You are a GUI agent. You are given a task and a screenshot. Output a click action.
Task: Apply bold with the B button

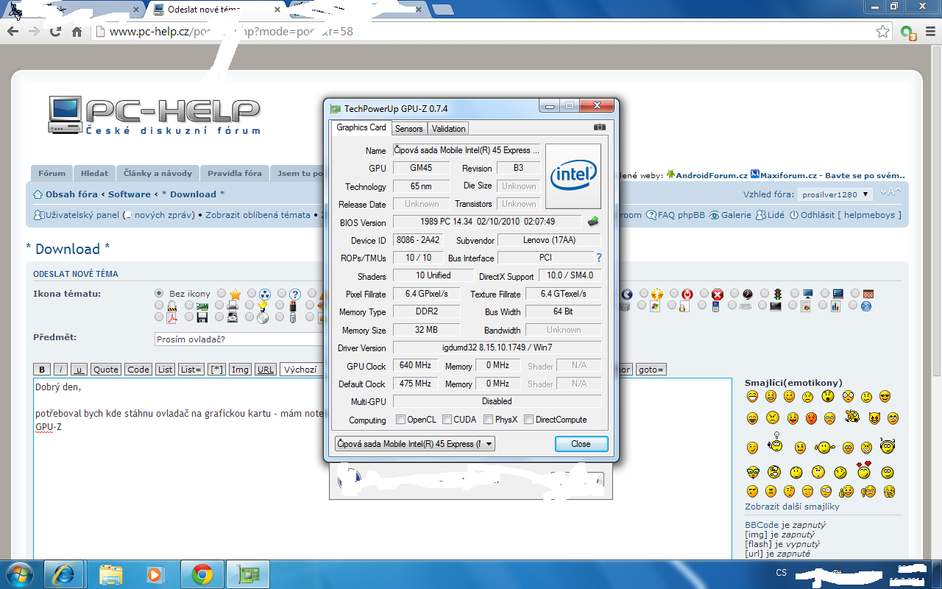pyautogui.click(x=42, y=370)
